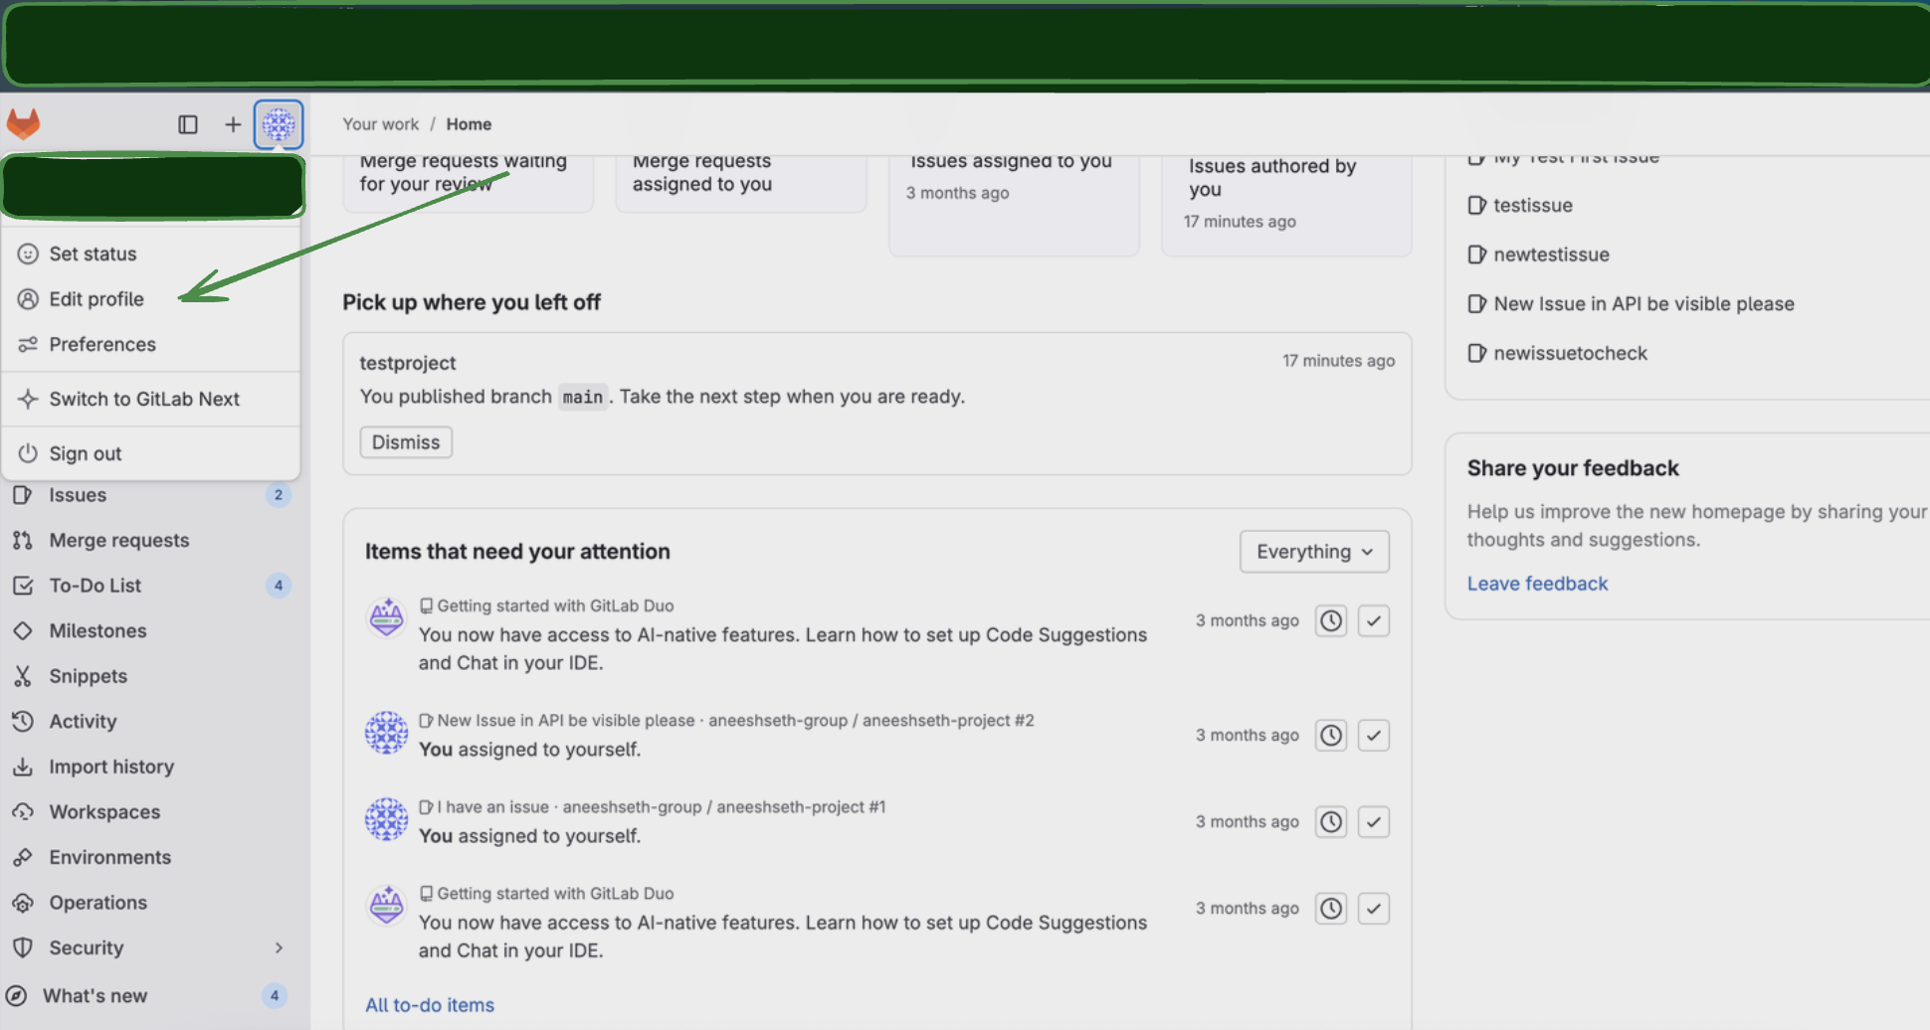Open the Leave feedback link
1930x1030 pixels.
pyautogui.click(x=1537, y=584)
